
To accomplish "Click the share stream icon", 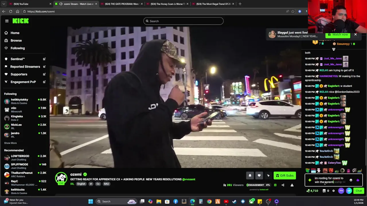I will 283,185.
